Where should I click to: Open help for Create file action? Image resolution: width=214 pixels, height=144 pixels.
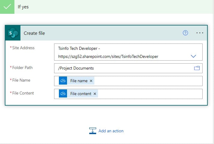(x=185, y=33)
